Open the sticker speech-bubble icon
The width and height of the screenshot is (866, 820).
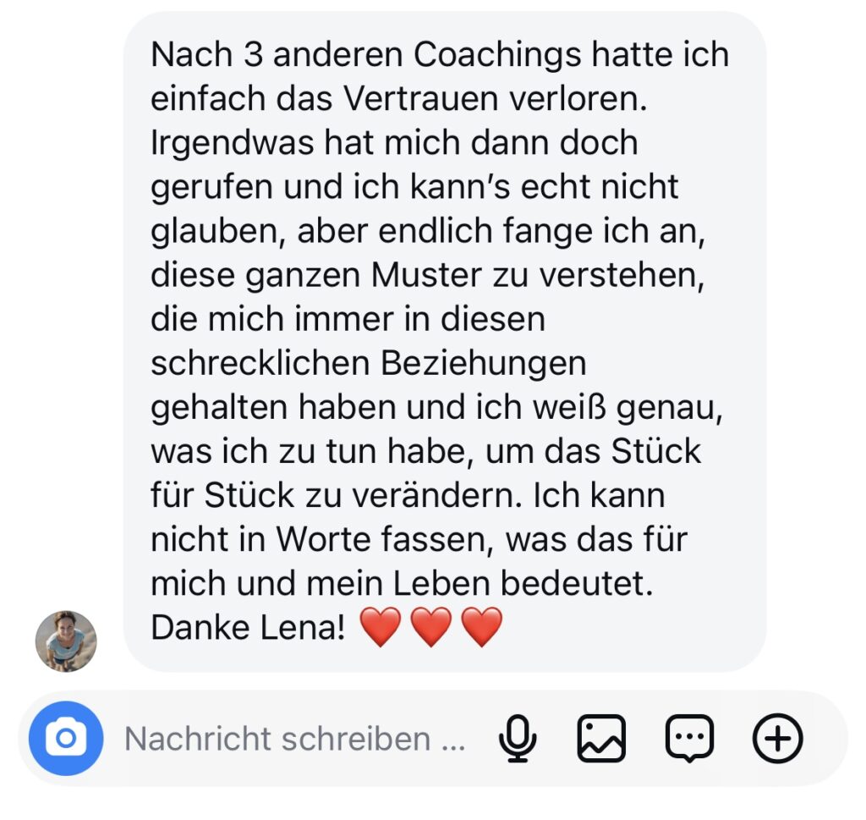690,738
